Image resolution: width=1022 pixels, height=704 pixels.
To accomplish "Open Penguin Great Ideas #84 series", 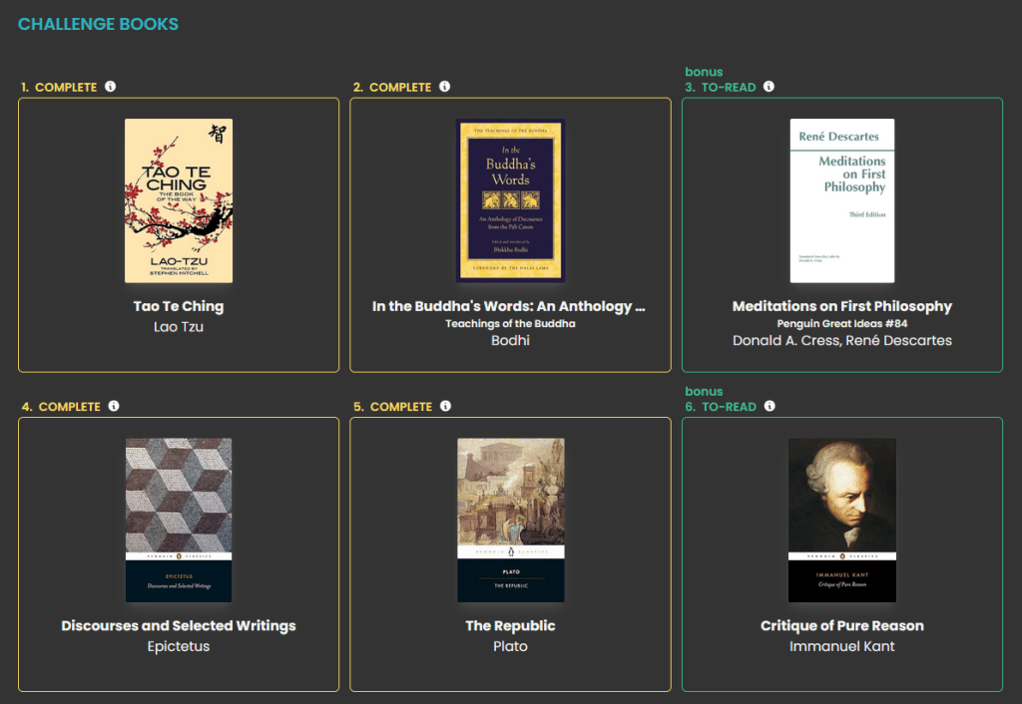I will [x=842, y=324].
